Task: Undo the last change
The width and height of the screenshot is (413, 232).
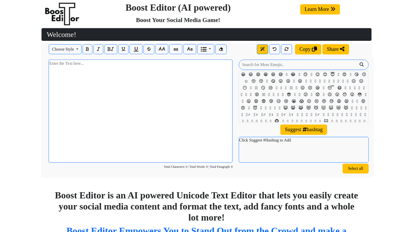Action: pos(275,49)
